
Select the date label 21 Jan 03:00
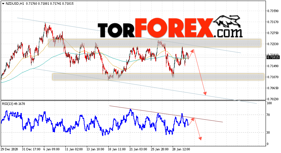point(138,149)
